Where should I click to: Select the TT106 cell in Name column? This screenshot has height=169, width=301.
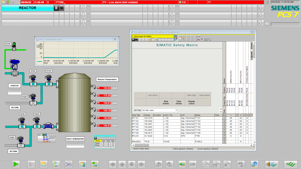pyautogui.click(x=204, y=133)
